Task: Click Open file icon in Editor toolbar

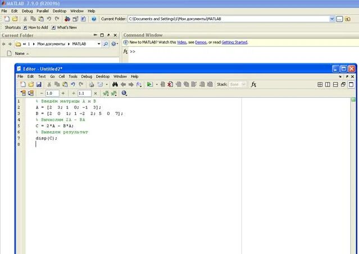Action: tap(31, 84)
